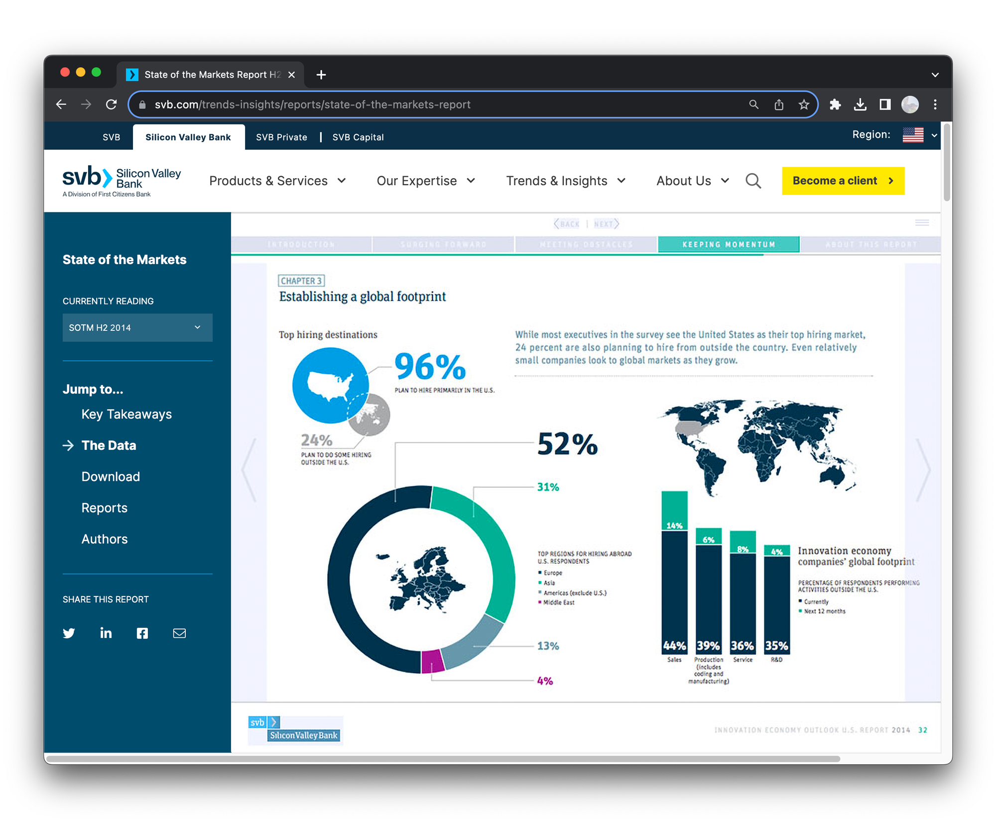Click the 96% hiring statistic text
This screenshot has height=822, width=996.
430,367
